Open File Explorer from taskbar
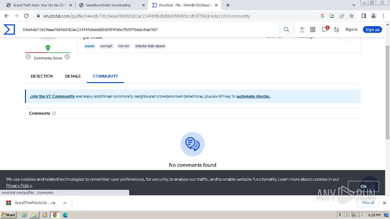The image size is (390, 219). click(34, 215)
